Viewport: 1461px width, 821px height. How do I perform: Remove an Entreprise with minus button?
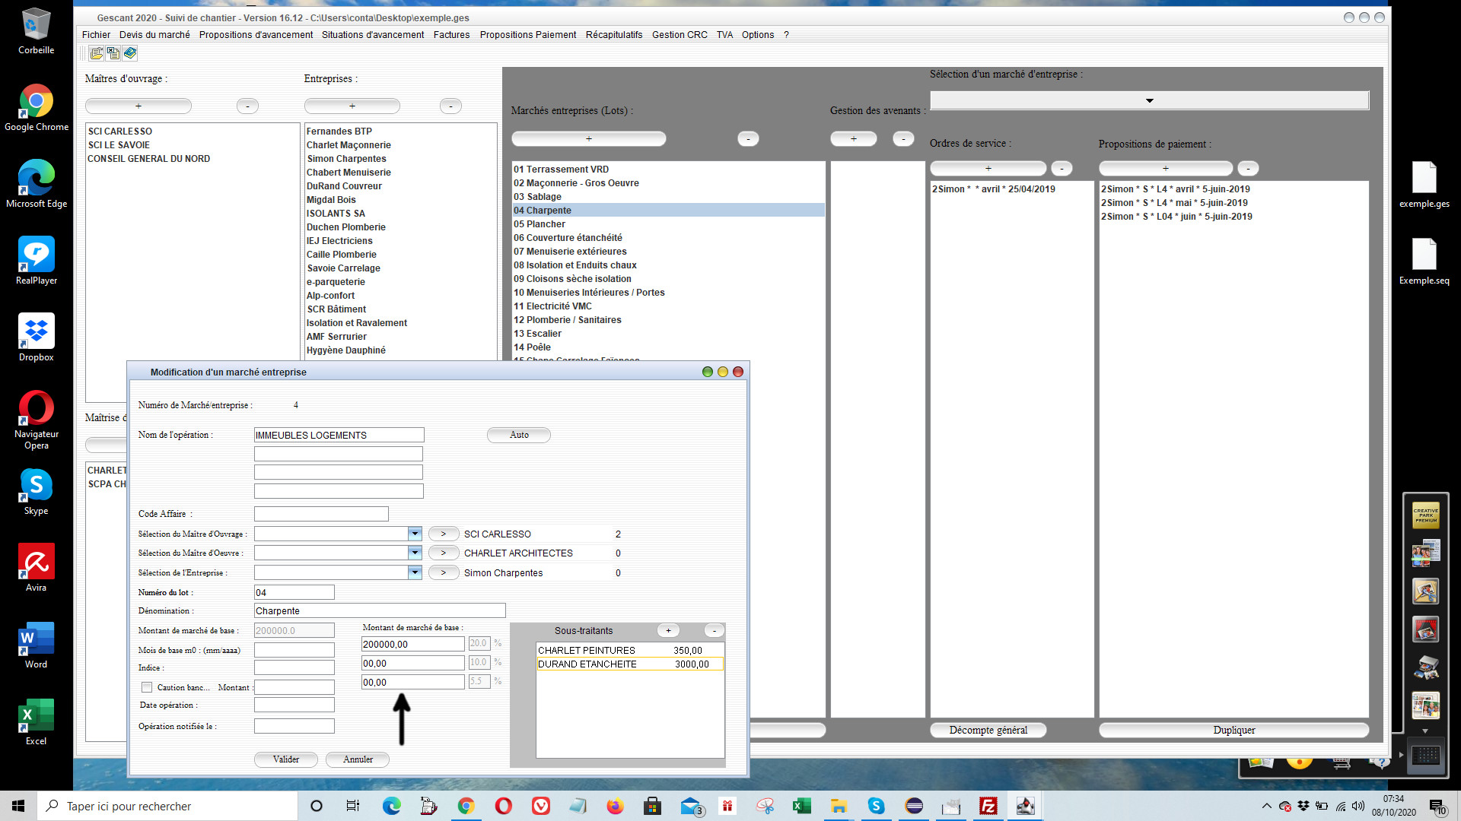(x=450, y=106)
